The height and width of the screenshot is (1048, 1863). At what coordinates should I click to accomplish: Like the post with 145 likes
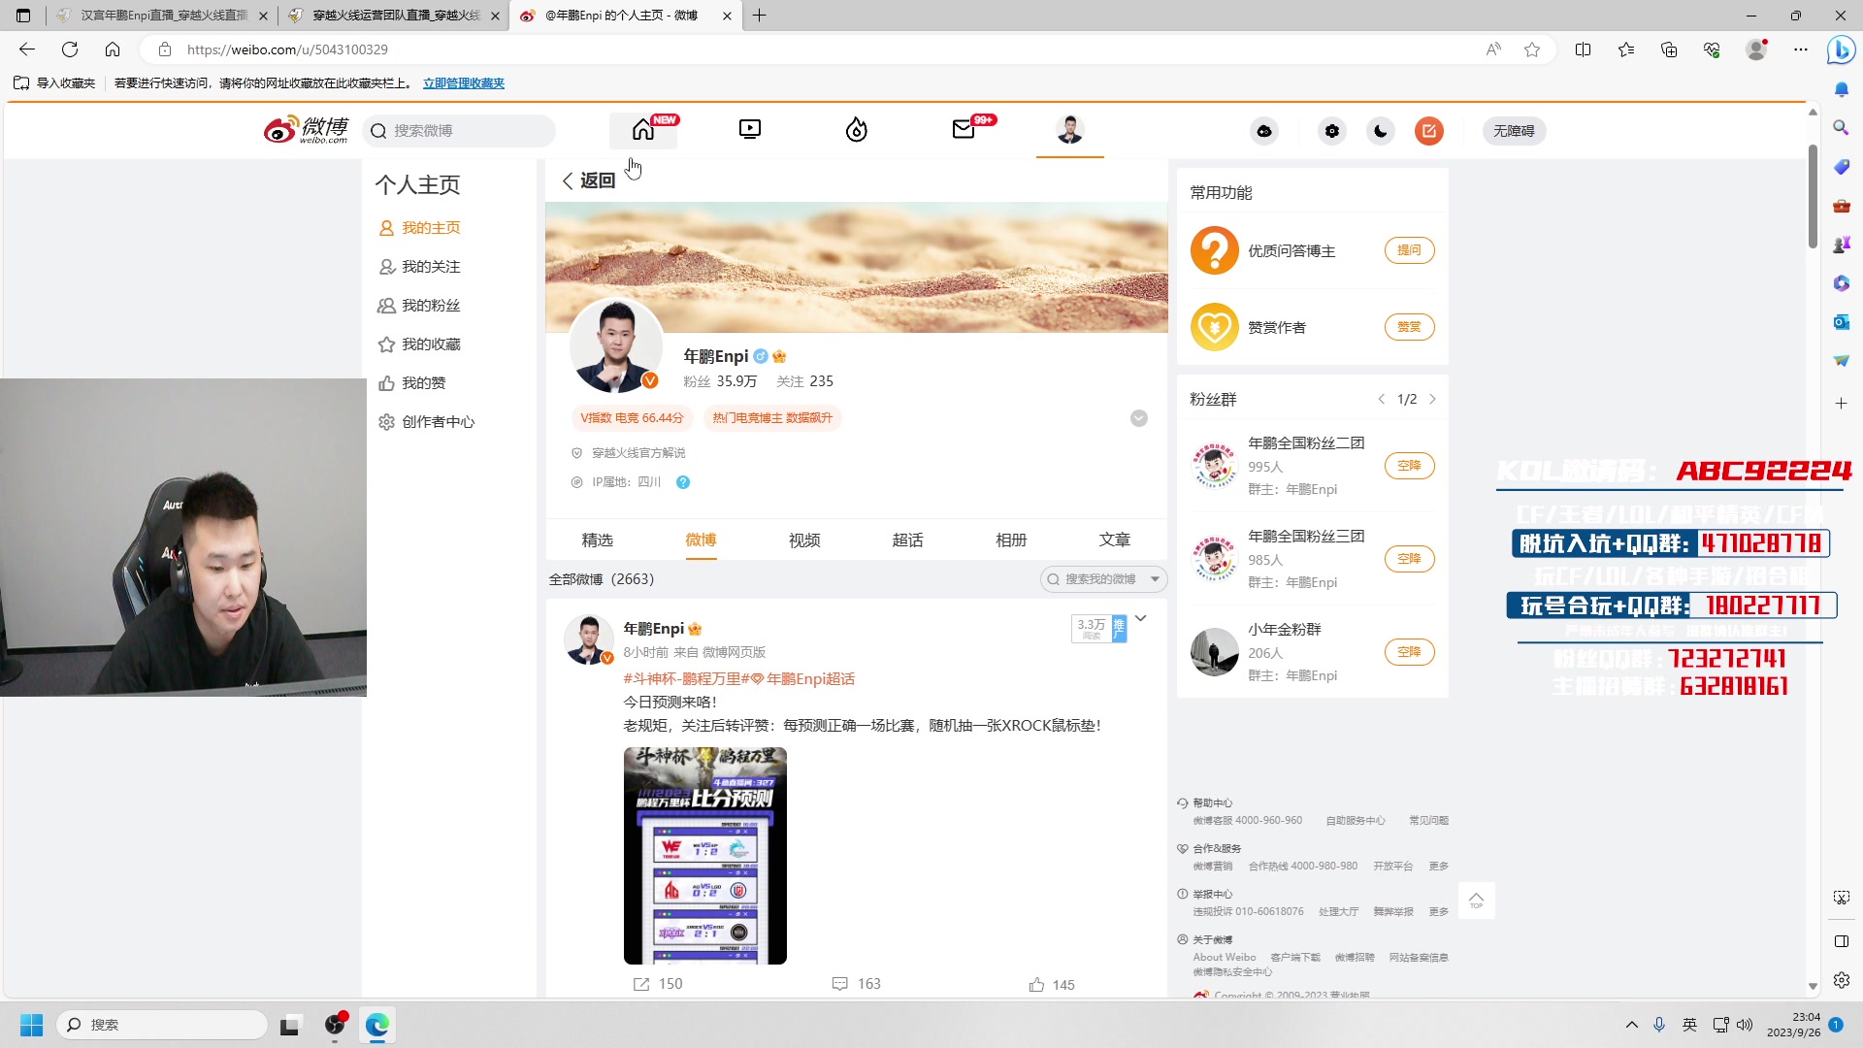(1052, 985)
